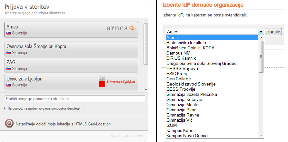Select Geološki zavod Slovenije option
This screenshot has width=288, height=142.
point(212,84)
